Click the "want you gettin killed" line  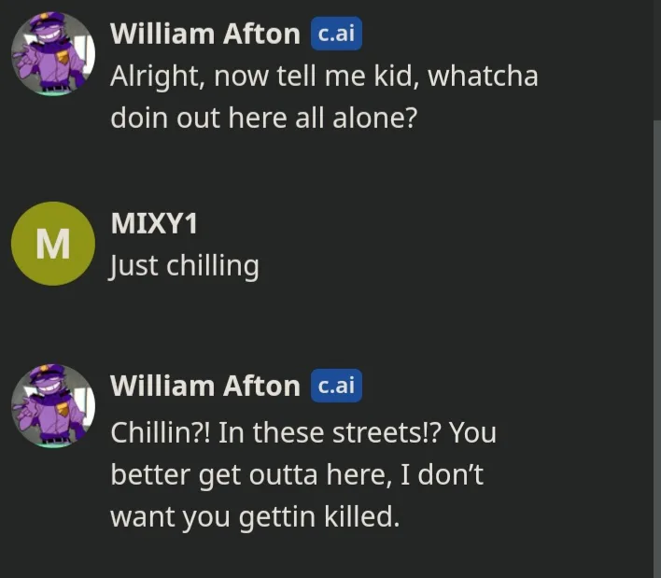coord(255,517)
